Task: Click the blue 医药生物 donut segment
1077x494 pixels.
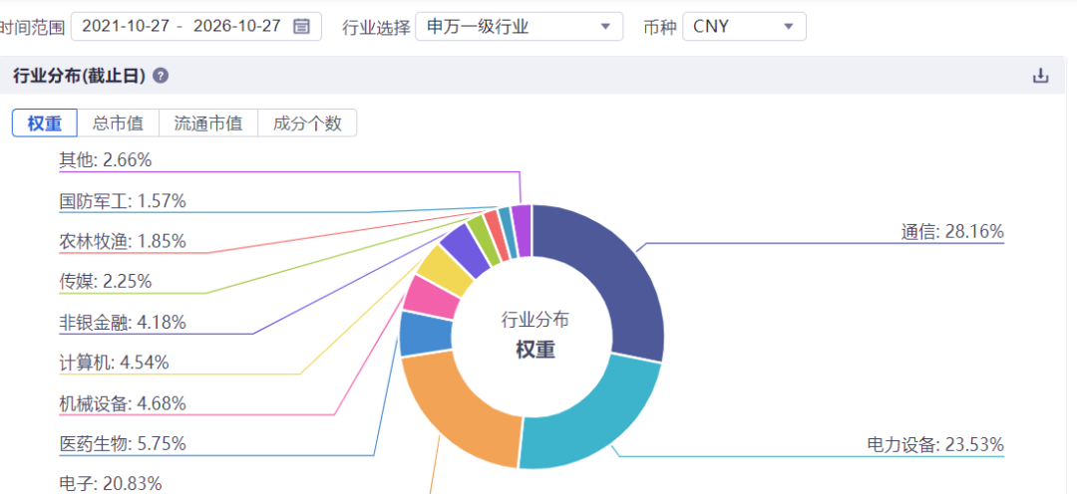Action: [x=425, y=334]
